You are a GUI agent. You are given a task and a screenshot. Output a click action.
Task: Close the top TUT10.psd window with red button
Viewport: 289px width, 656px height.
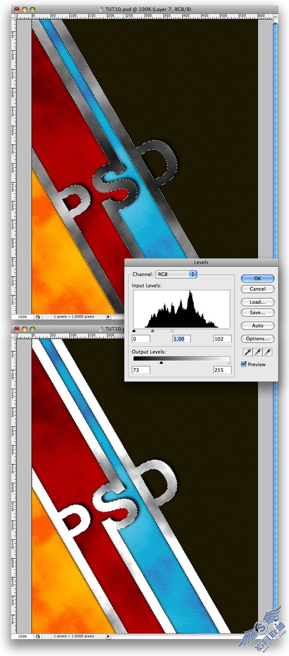(x=17, y=9)
